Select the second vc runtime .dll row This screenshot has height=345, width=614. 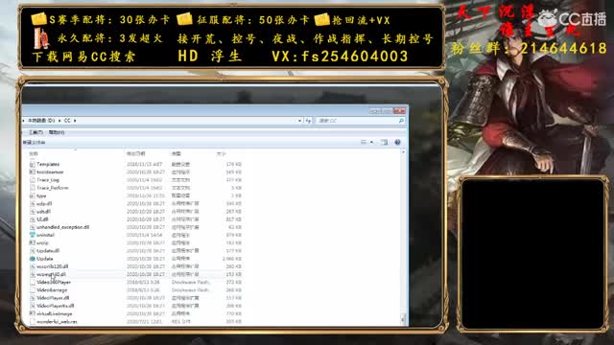click(x=135, y=274)
